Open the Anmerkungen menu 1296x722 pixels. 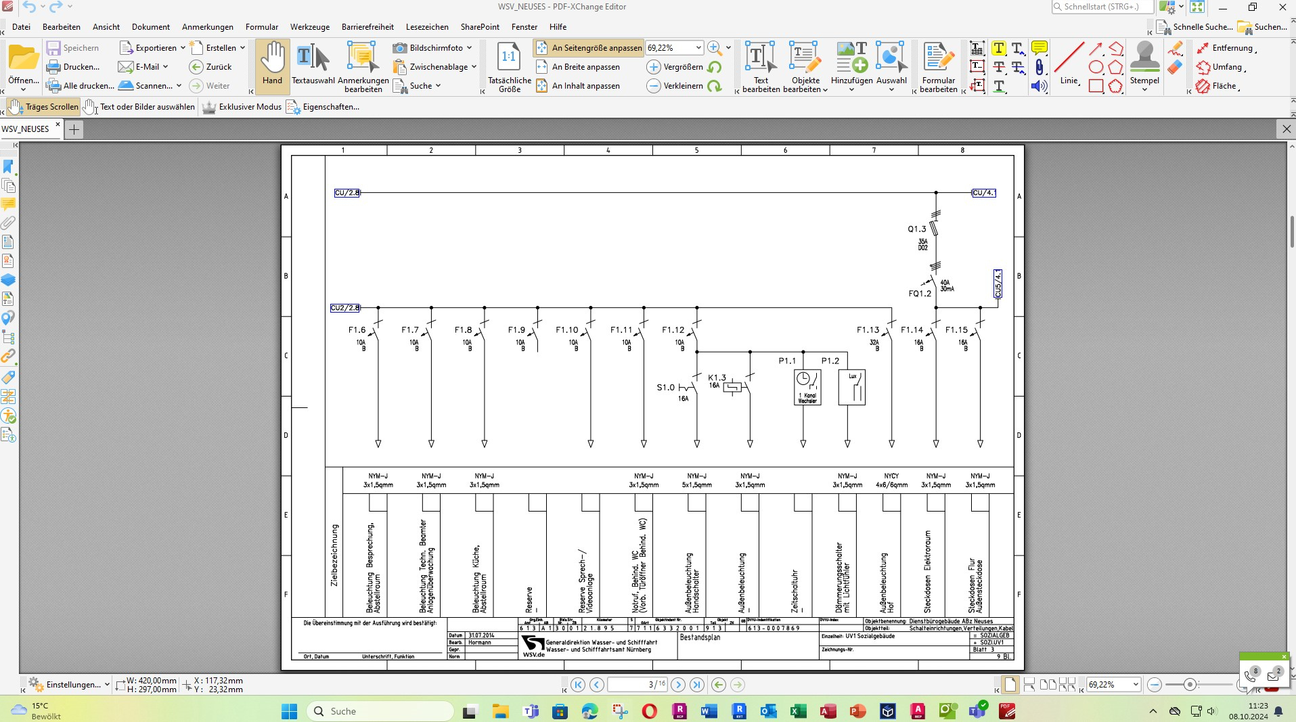(207, 27)
